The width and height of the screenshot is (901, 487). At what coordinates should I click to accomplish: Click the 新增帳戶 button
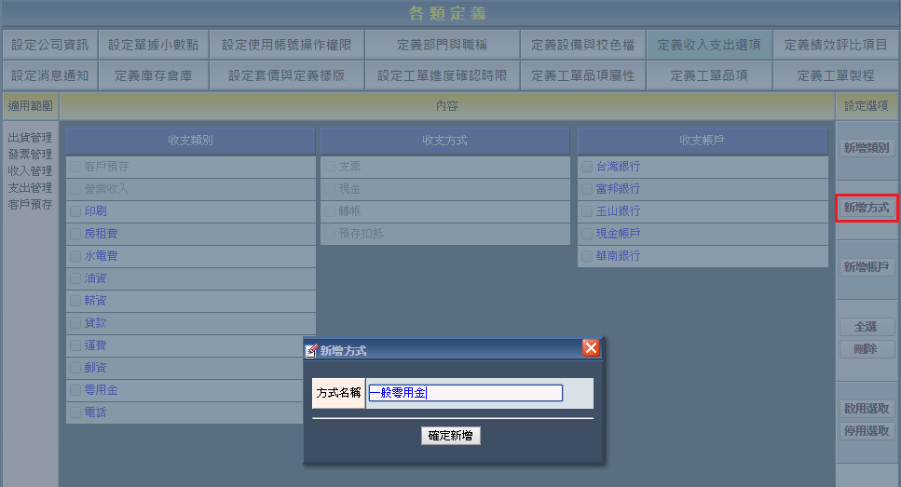(867, 267)
